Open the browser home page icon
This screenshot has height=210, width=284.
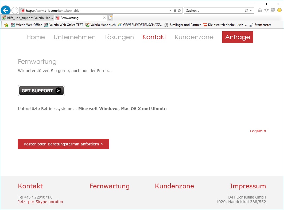point(260,10)
